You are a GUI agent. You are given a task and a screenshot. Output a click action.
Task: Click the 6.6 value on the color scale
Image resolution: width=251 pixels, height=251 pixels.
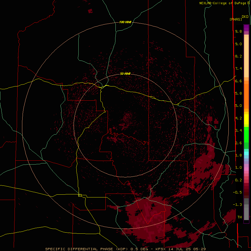238,81
